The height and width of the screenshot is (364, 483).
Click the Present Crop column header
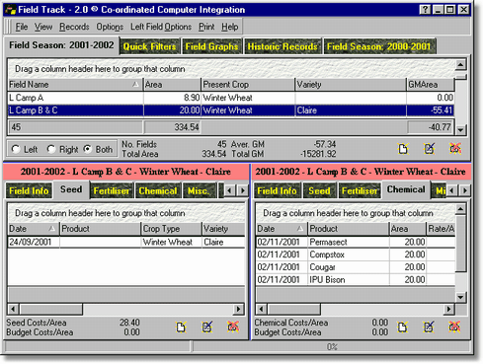coord(248,85)
